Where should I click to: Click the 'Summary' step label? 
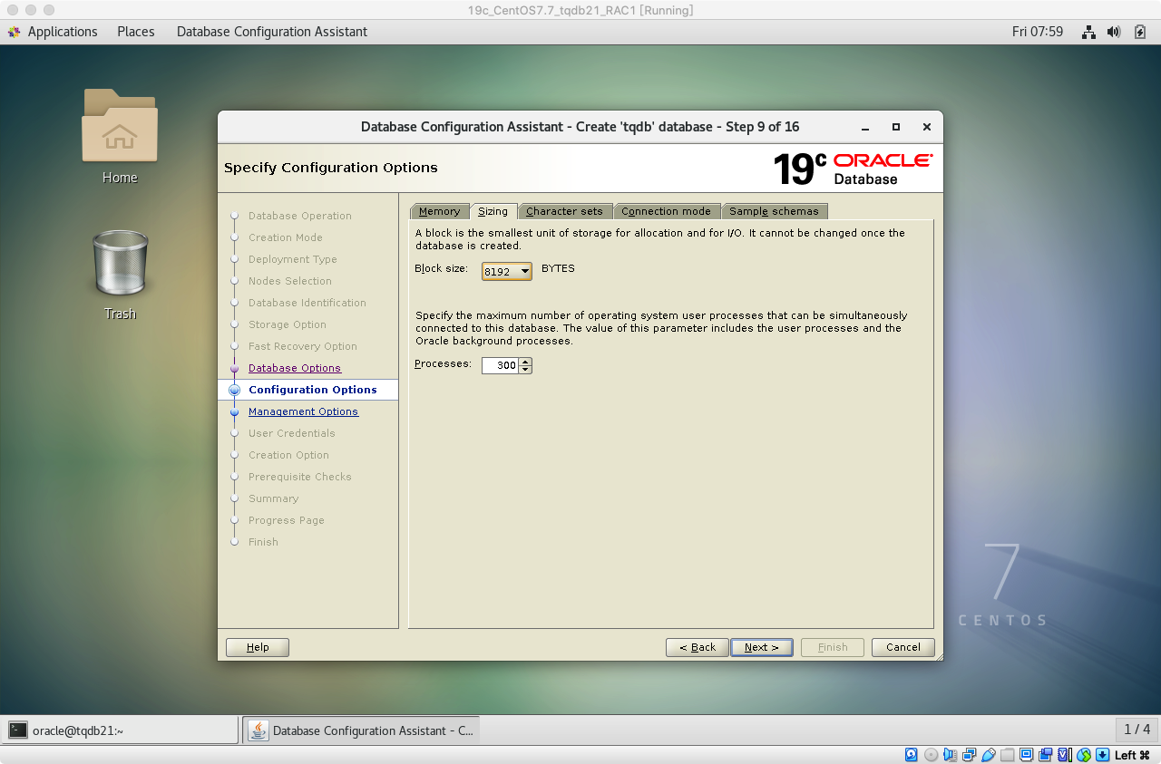pyautogui.click(x=274, y=498)
